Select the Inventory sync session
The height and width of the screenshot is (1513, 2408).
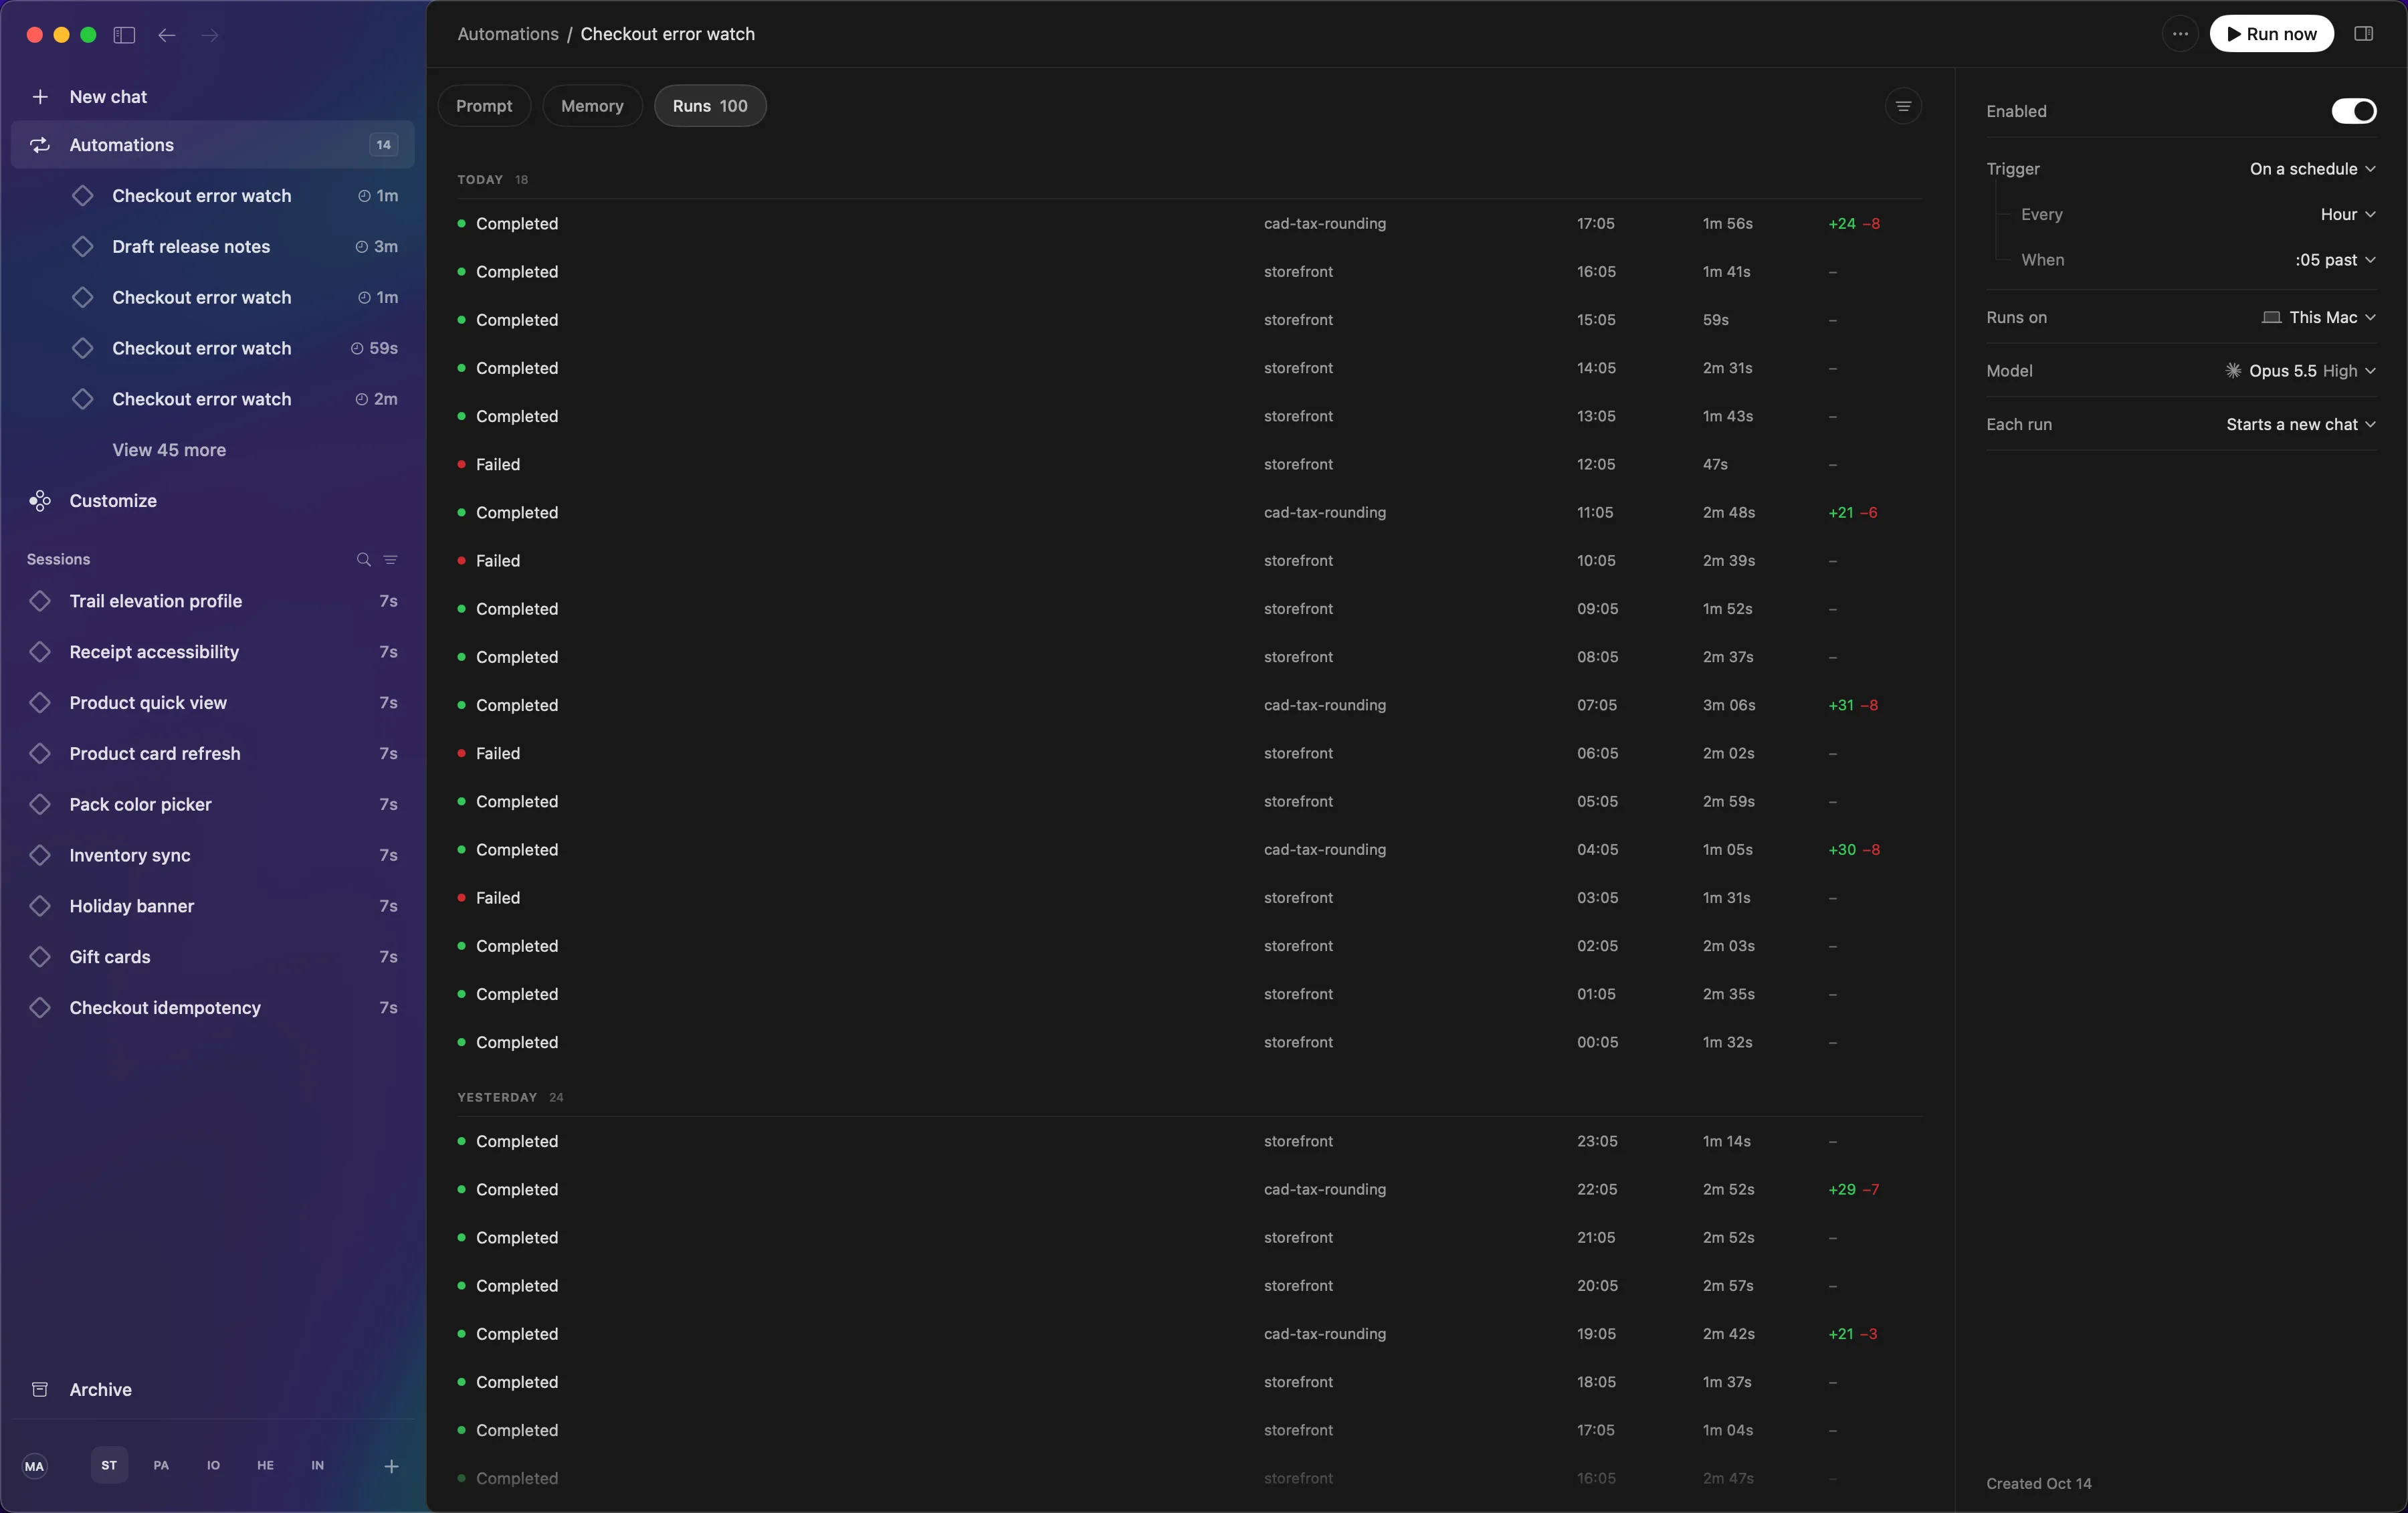click(212, 855)
